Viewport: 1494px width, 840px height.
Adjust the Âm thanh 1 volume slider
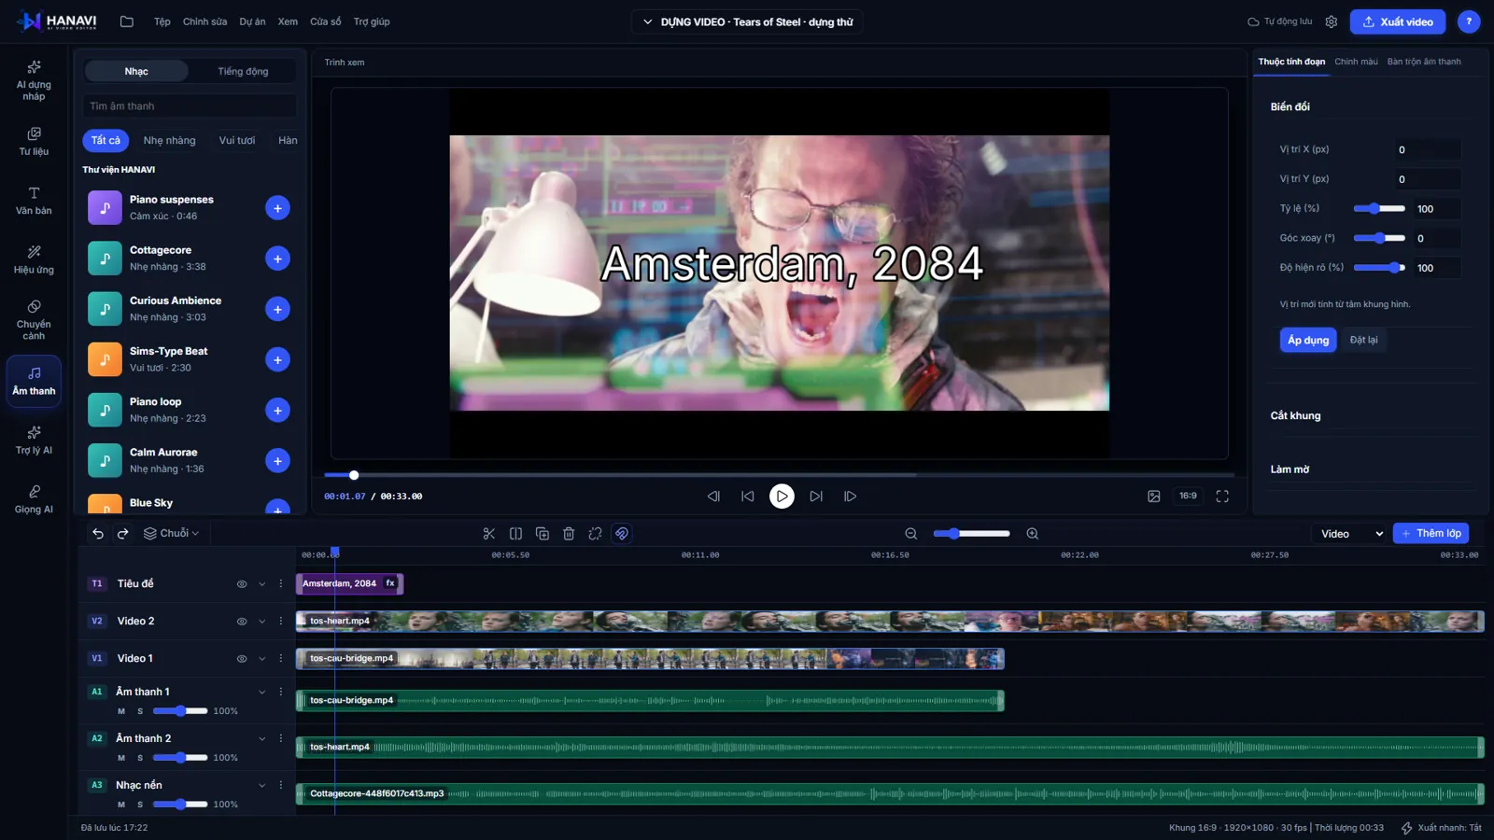click(x=180, y=711)
